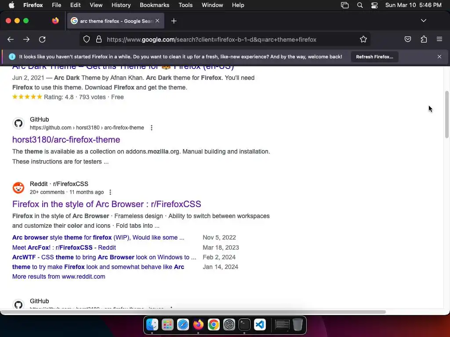This screenshot has height=337, width=450.
Task: Open System Settings from the Dock
Action: [x=229, y=325]
